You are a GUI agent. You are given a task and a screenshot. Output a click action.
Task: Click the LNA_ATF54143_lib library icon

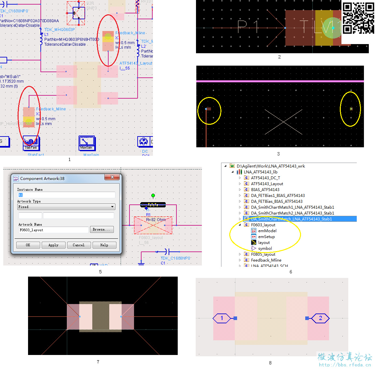click(239, 172)
